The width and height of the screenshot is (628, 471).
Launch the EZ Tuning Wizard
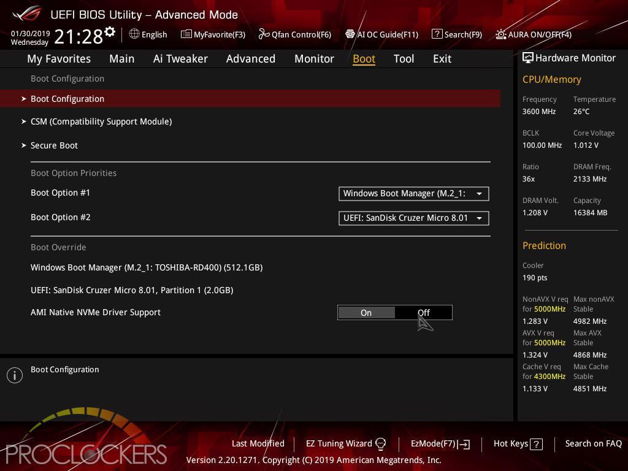[346, 444]
